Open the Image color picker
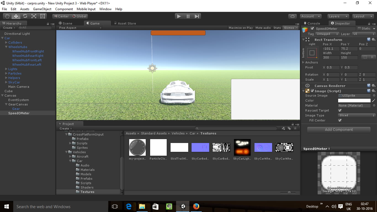This screenshot has width=377, height=212. [x=354, y=100]
